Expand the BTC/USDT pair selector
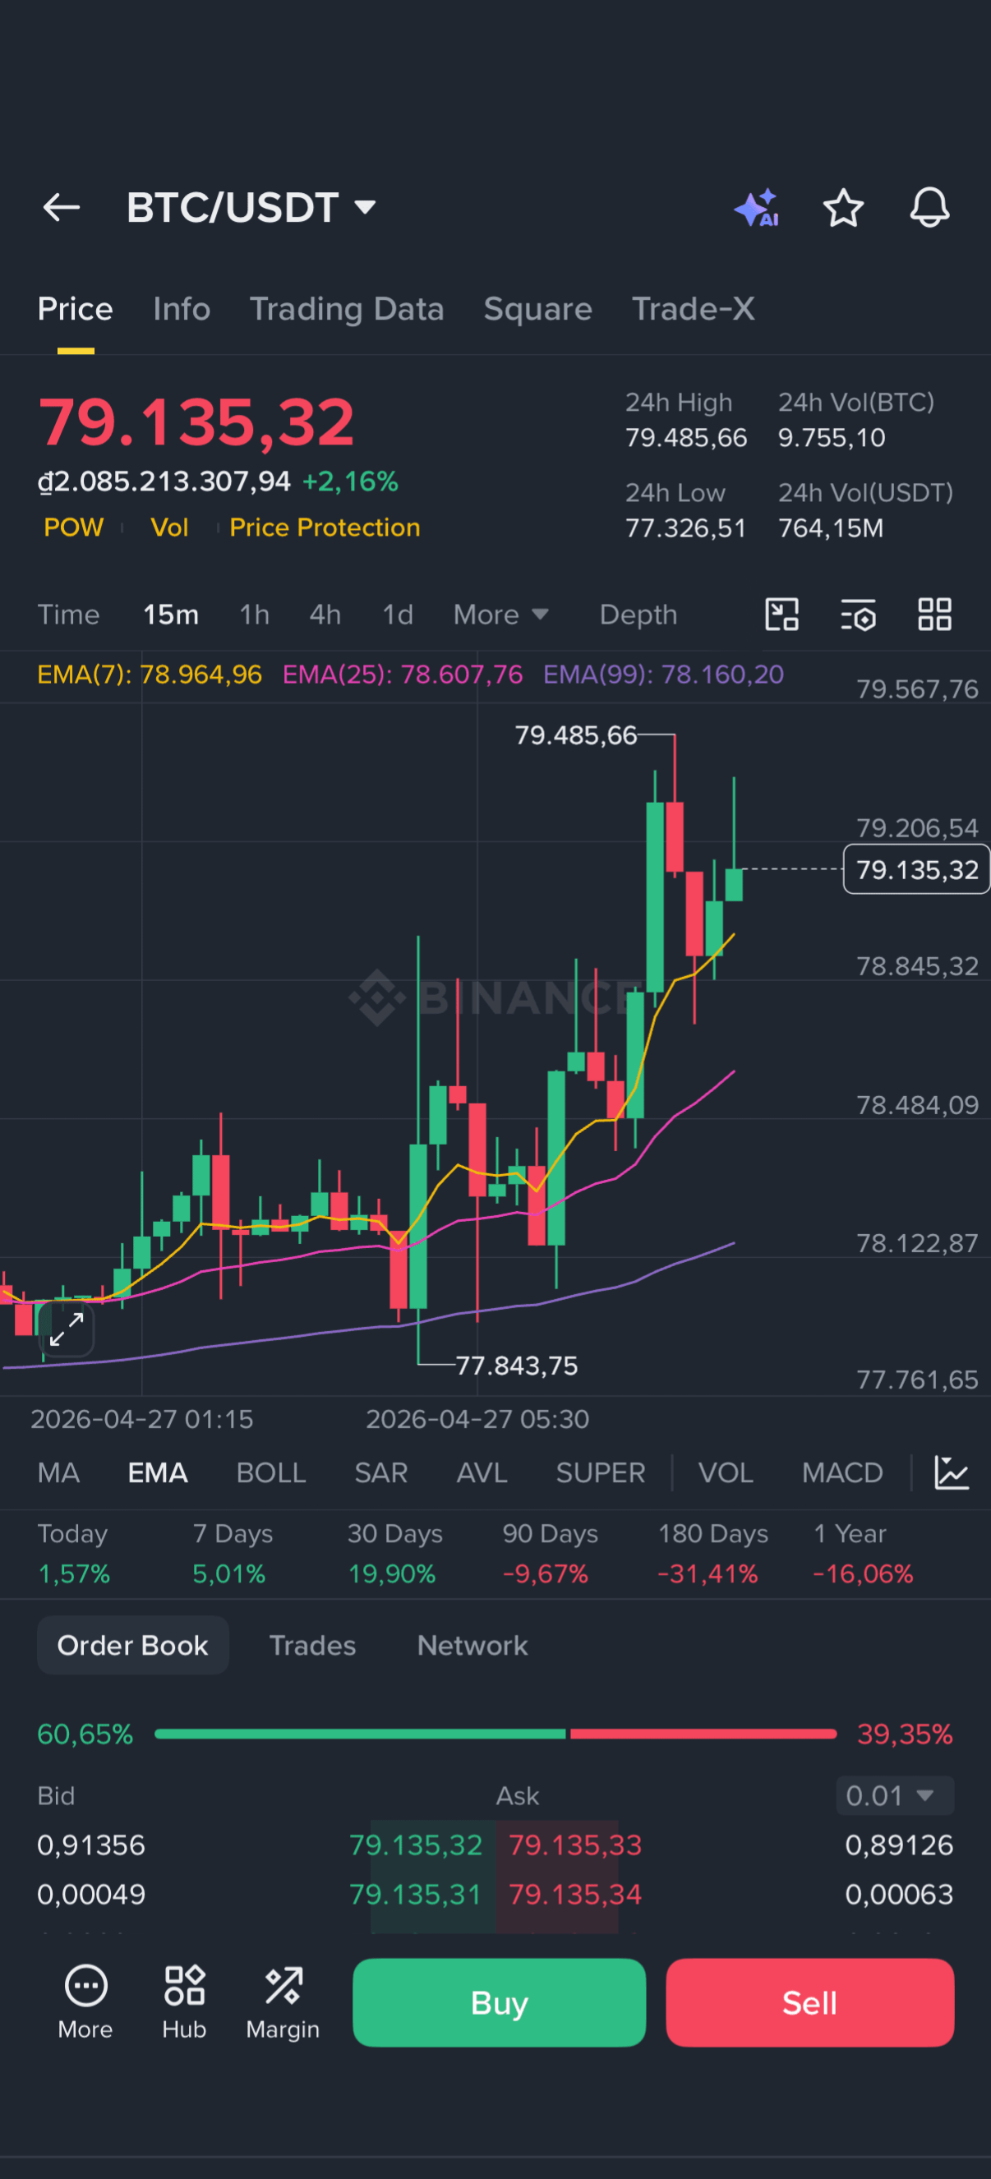This screenshot has width=991, height=2179. 251,207
